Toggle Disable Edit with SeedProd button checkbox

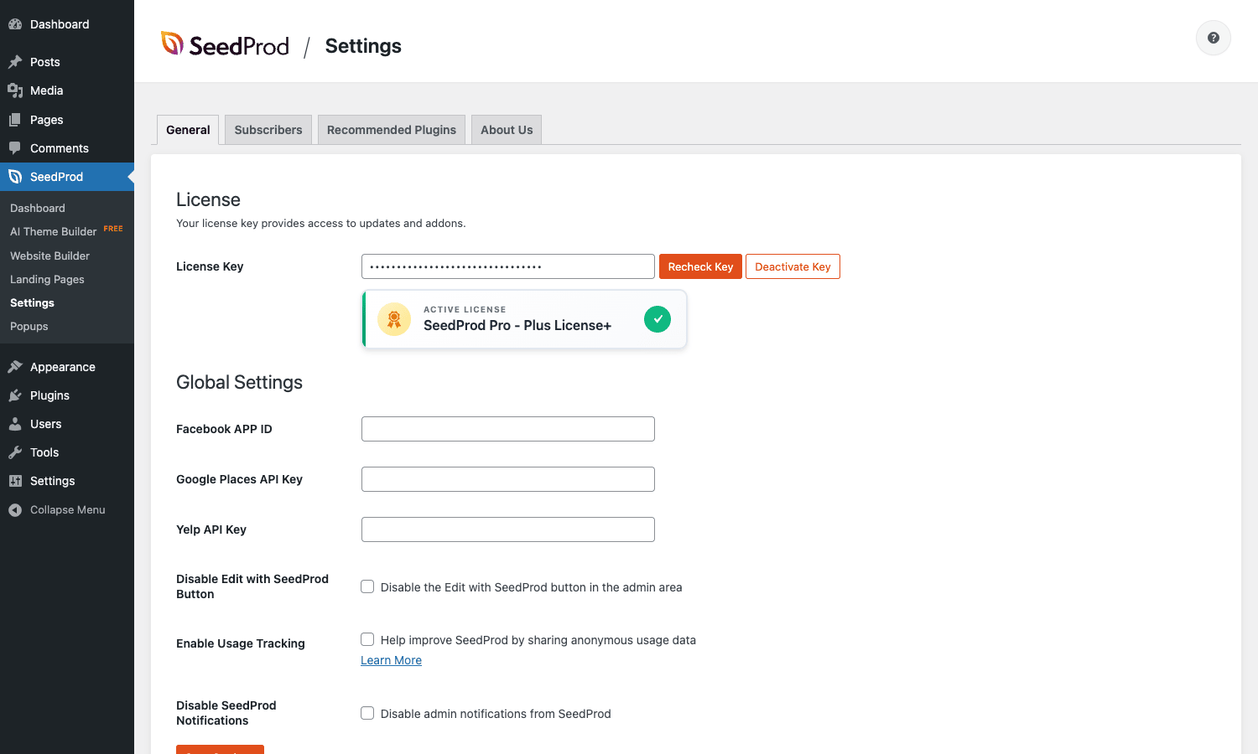pyautogui.click(x=367, y=586)
